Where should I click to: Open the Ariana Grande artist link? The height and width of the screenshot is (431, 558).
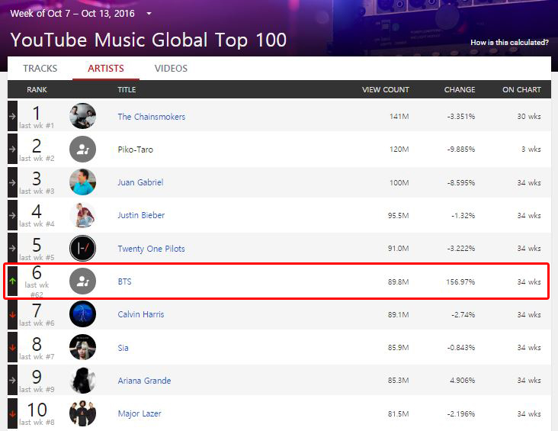click(x=145, y=381)
